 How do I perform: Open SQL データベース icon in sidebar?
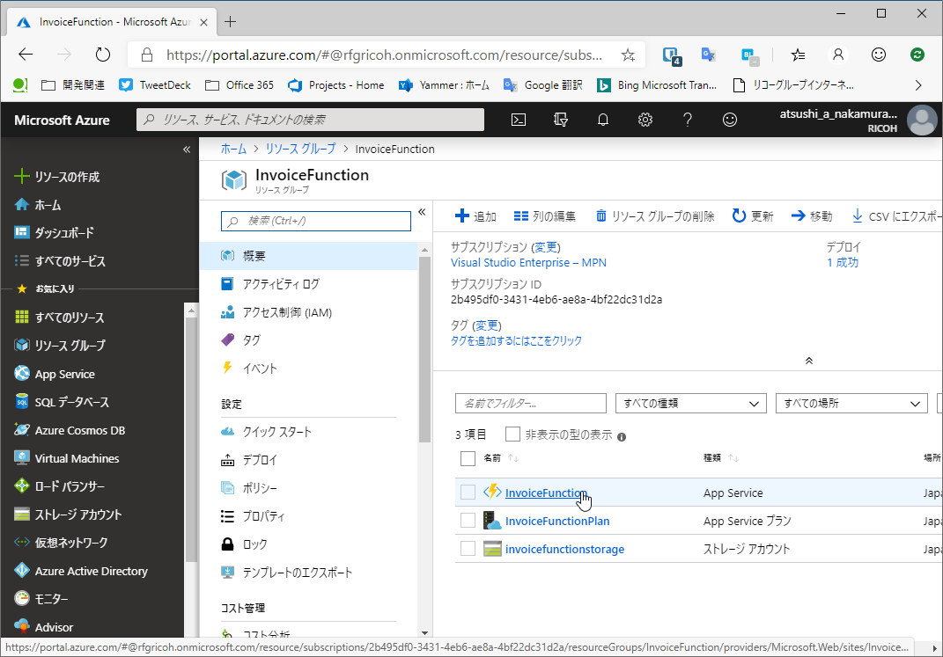tap(22, 401)
